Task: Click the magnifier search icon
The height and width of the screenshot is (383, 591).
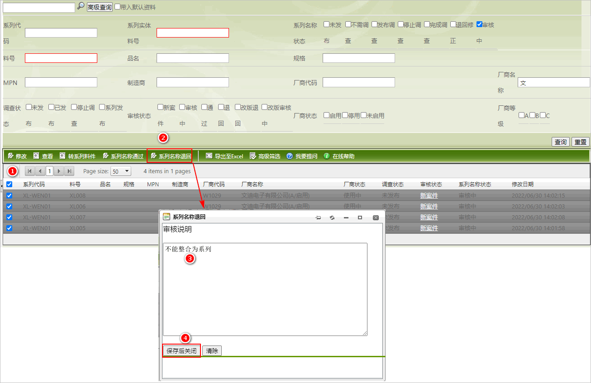Action: [81, 6]
